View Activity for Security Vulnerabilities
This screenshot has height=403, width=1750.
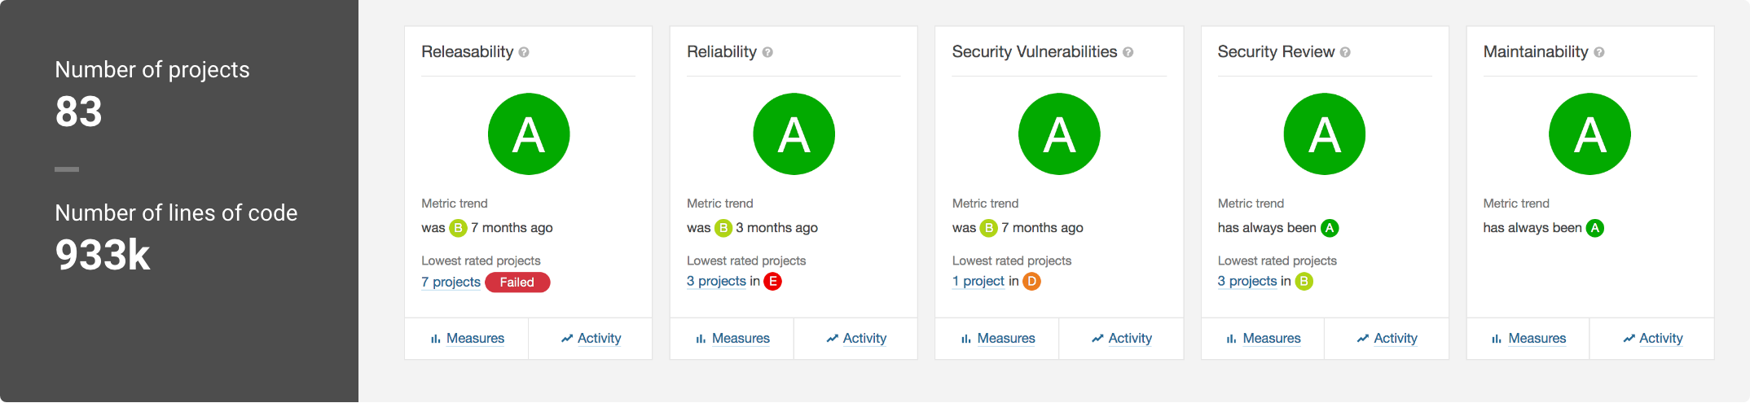[x=1122, y=339]
